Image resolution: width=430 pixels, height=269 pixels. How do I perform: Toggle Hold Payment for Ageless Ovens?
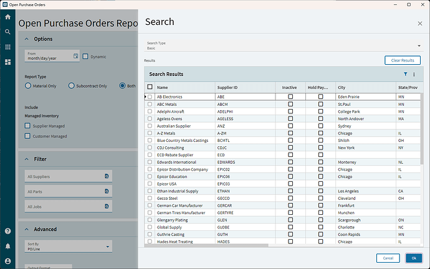320,118
